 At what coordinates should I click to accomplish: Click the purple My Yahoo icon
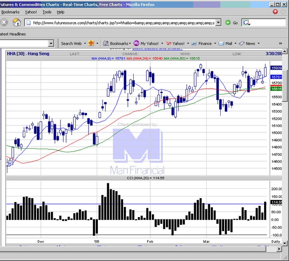tap(136, 43)
